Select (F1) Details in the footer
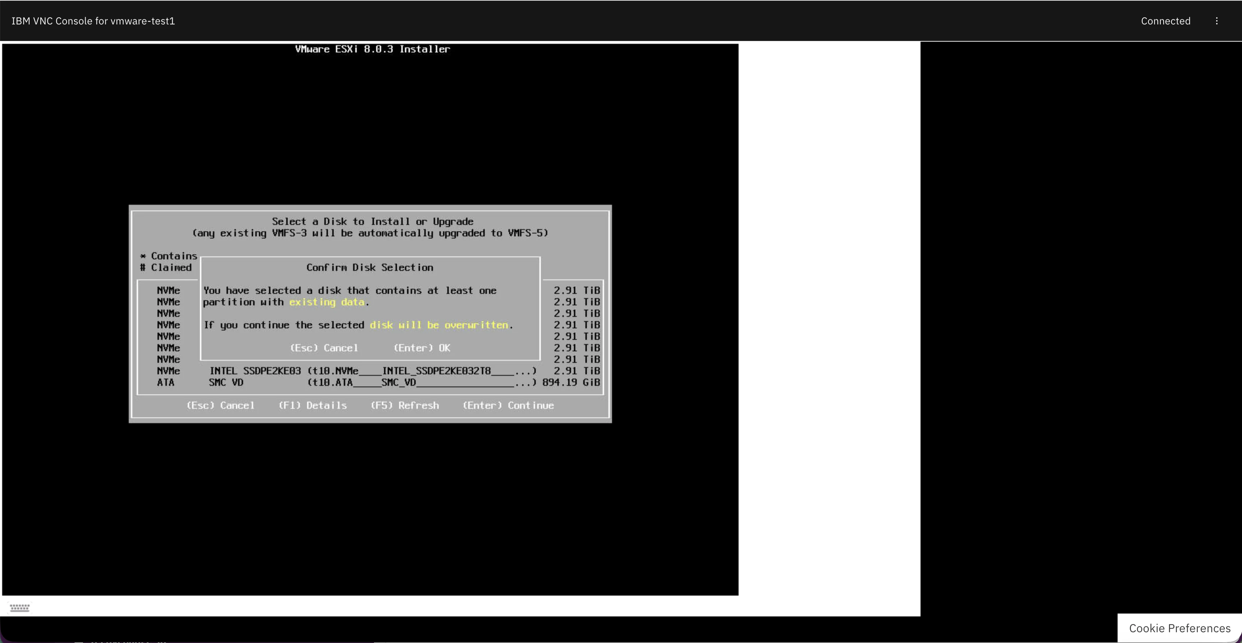The height and width of the screenshot is (643, 1242). 312,406
